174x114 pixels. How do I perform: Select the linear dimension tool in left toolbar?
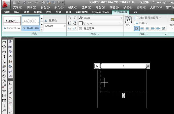point(4,52)
